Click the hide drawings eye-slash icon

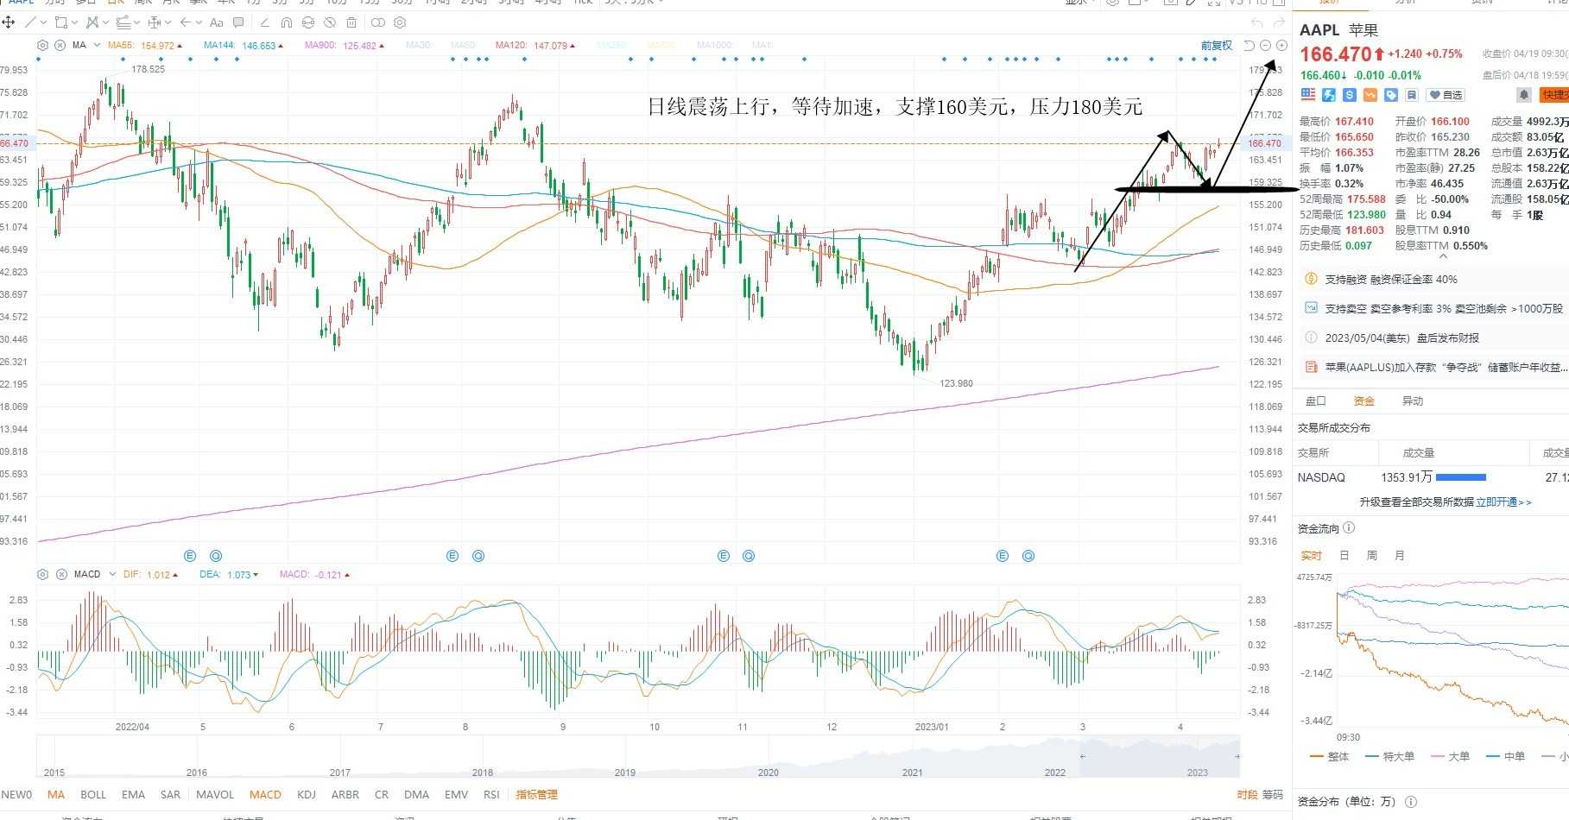pos(330,22)
